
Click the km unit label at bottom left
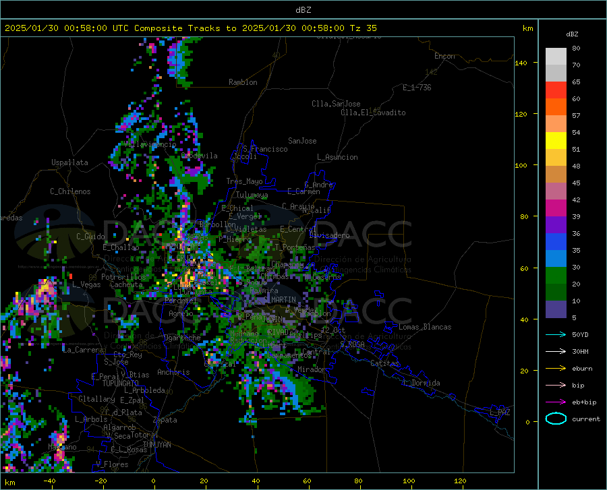[9, 483]
